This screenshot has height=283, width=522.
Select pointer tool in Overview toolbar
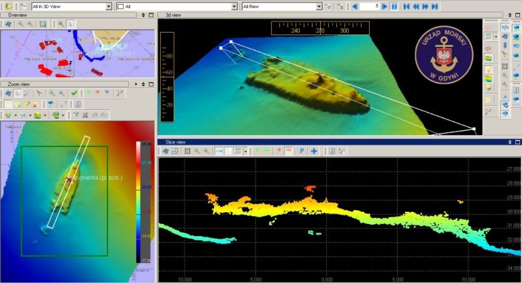(x=71, y=24)
